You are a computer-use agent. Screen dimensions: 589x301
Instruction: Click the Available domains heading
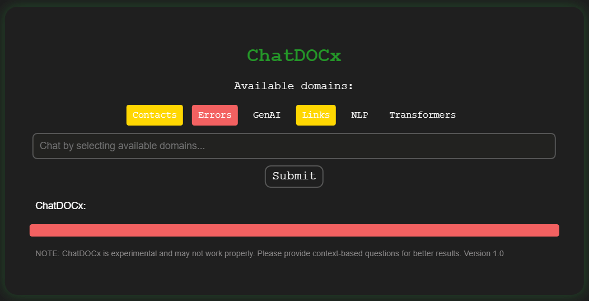(294, 86)
